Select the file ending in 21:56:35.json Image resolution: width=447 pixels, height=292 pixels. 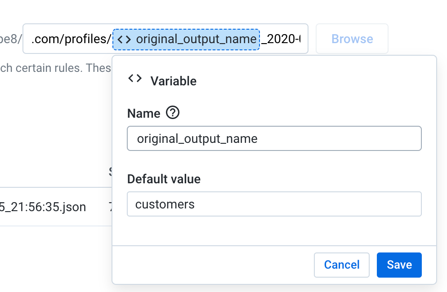point(43,207)
